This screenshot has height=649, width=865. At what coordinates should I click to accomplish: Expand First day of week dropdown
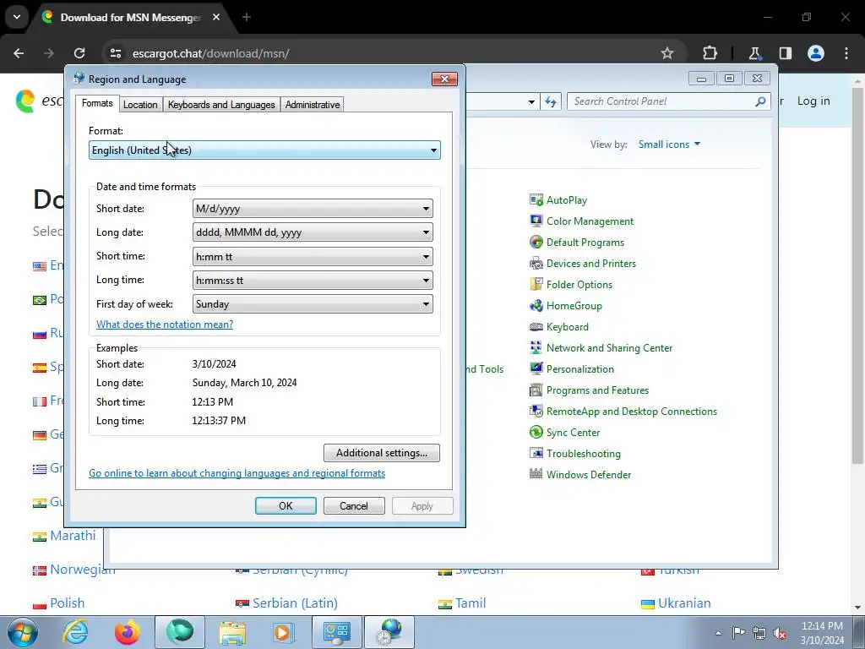[313, 304]
